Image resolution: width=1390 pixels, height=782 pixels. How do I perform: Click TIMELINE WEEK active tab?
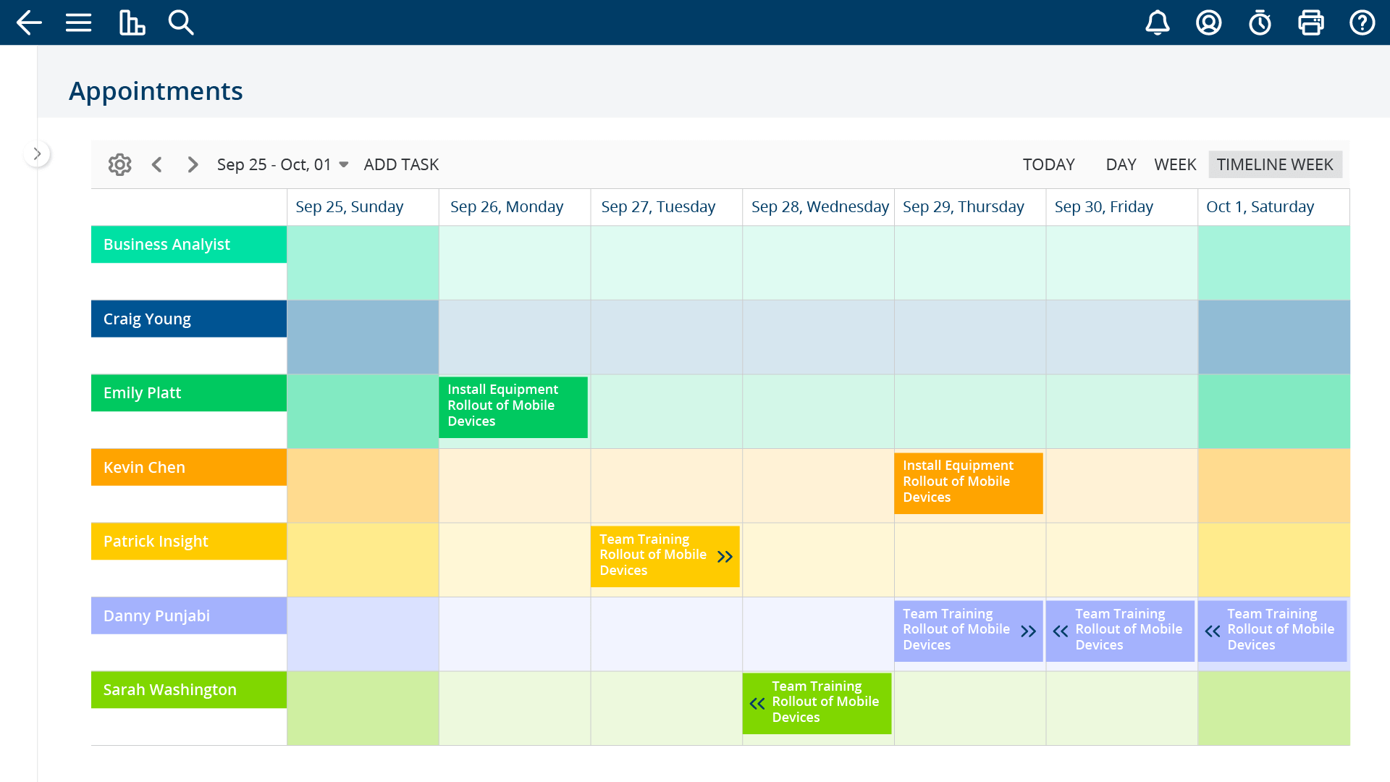click(1274, 164)
